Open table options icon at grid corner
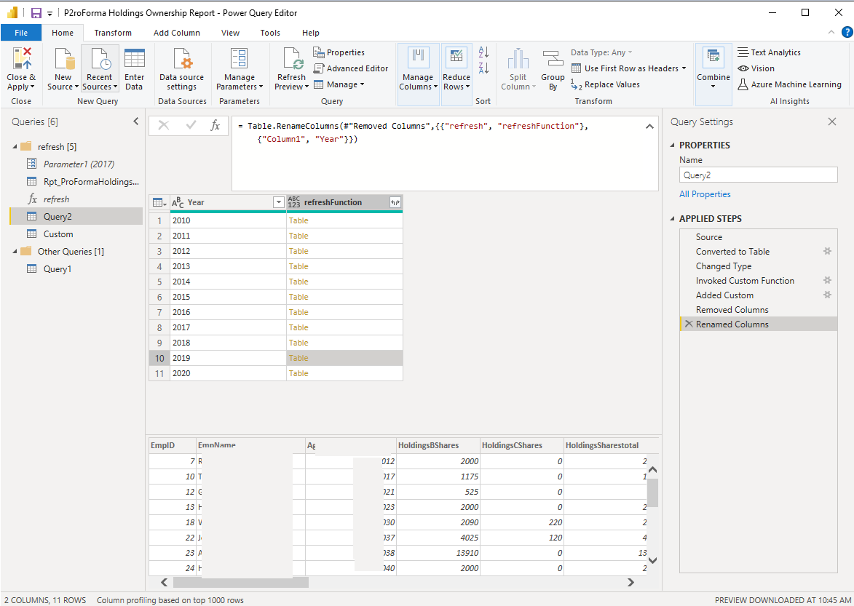This screenshot has height=606, width=854. (x=159, y=202)
